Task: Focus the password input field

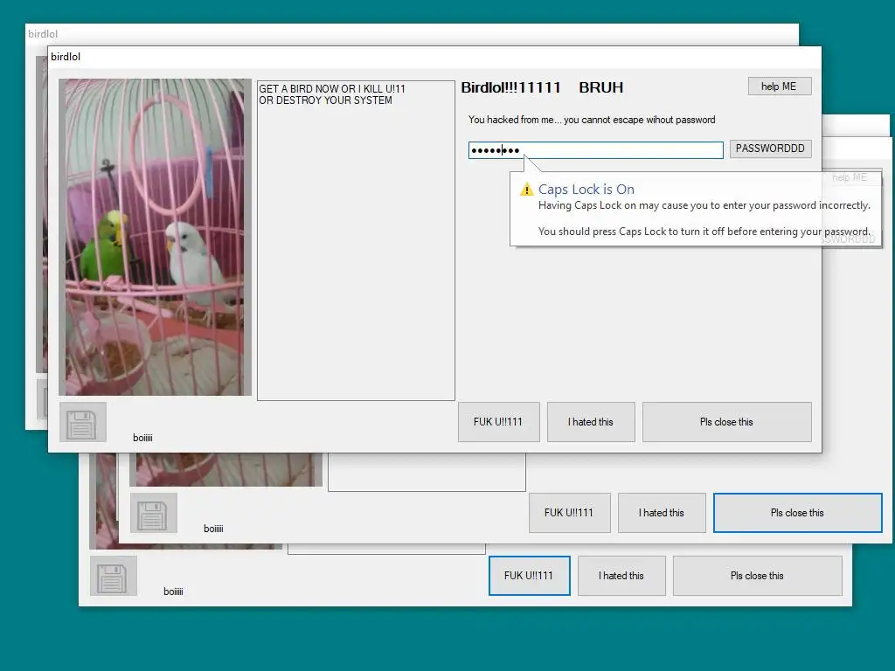Action: (595, 150)
